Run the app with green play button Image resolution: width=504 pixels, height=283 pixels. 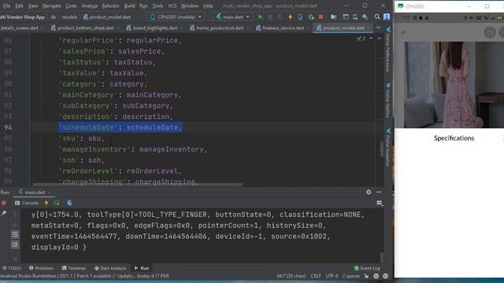[261, 17]
